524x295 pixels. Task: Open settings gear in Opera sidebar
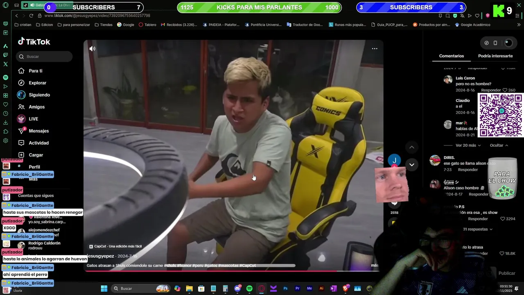click(5, 141)
